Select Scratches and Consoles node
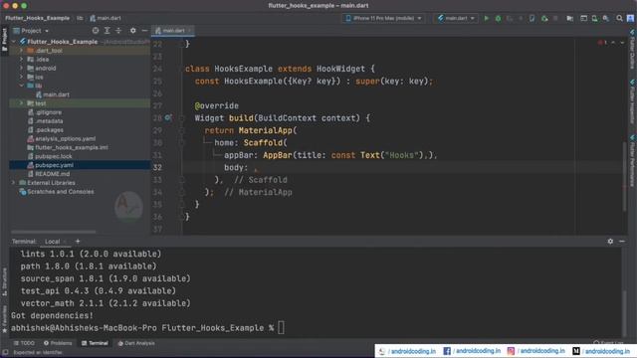 coord(57,192)
